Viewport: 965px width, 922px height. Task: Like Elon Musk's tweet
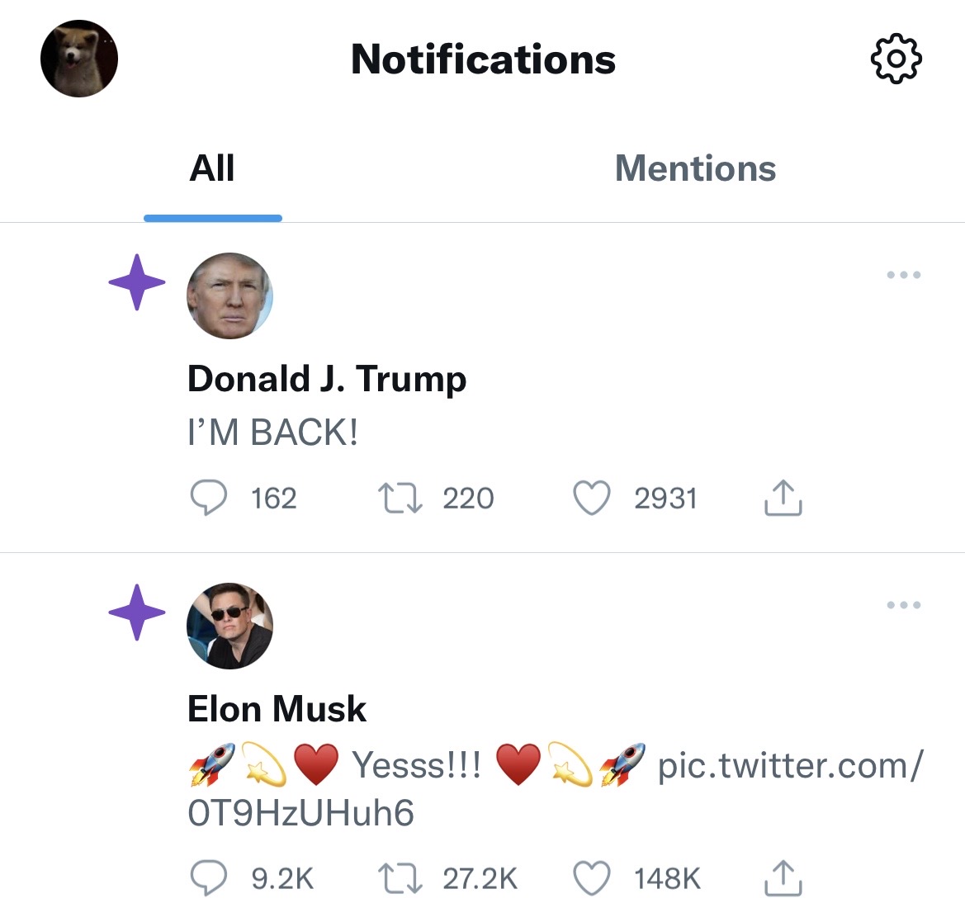[x=591, y=878]
